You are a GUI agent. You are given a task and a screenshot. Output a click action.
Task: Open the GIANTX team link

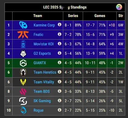coord(40,63)
